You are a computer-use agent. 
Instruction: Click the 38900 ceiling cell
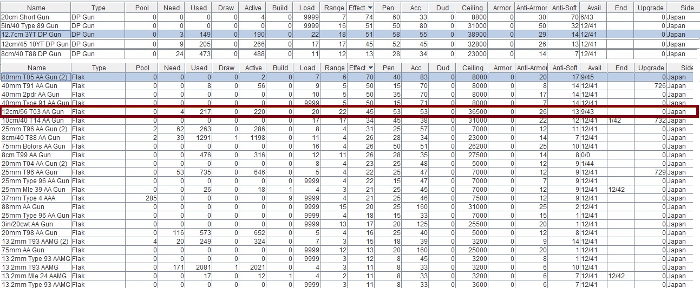[x=473, y=34]
